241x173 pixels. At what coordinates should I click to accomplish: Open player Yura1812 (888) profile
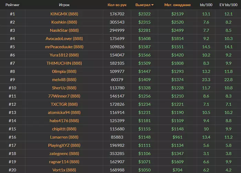click(64, 55)
